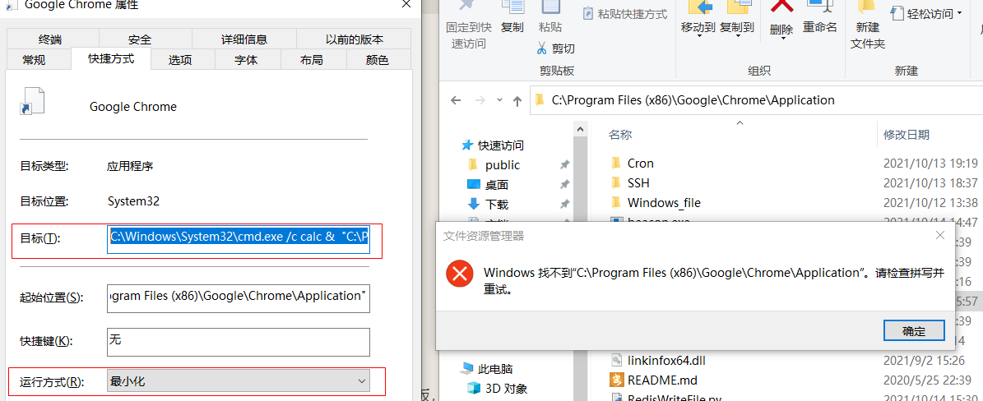Image resolution: width=983 pixels, height=401 pixels.
Task: Click the 剪切 scissors button
Action: 555,48
